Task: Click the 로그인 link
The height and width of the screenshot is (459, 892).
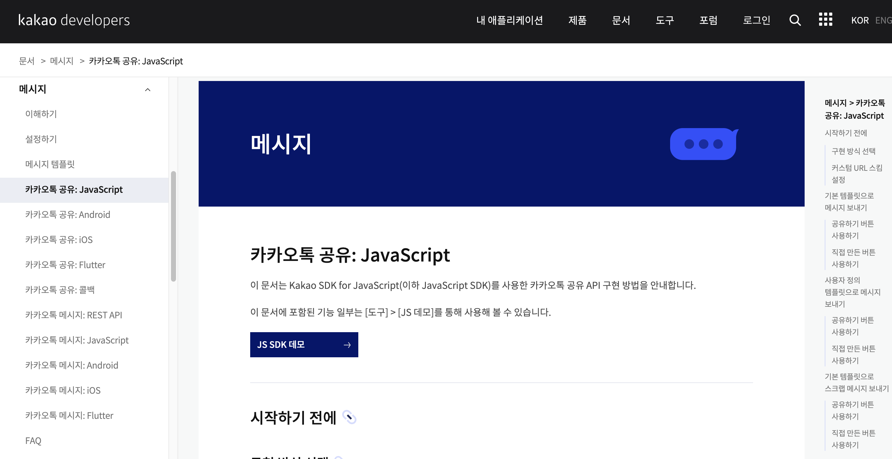Action: pos(756,20)
